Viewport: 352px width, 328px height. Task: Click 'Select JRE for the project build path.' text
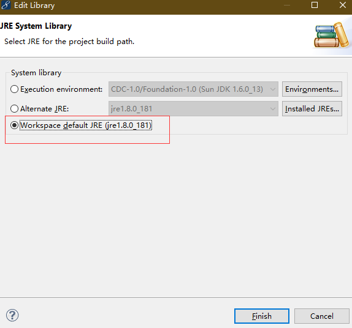point(69,42)
